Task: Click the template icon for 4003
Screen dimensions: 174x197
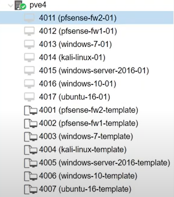Action: [x=31, y=137]
